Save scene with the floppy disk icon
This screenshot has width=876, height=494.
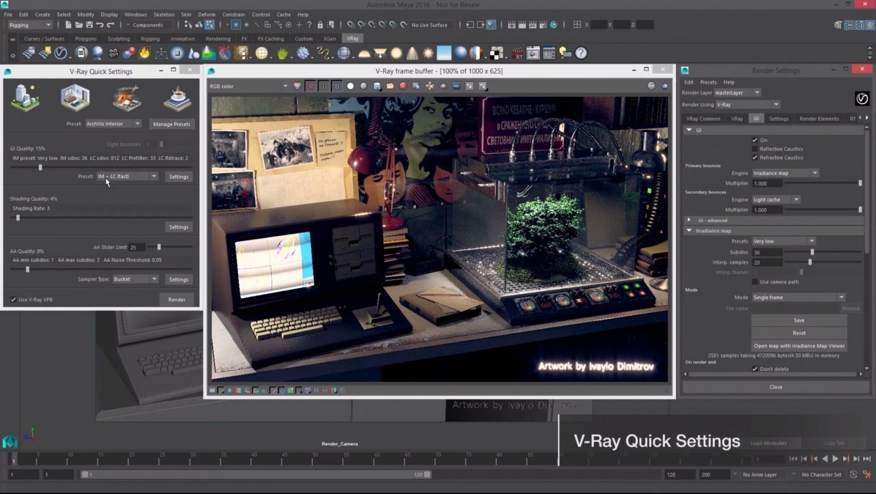click(x=89, y=25)
